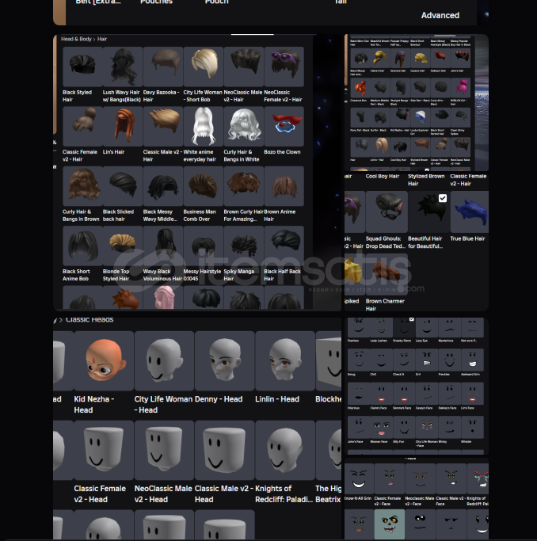Select the Whistle face

(x=473, y=427)
